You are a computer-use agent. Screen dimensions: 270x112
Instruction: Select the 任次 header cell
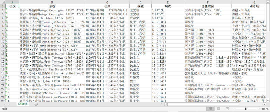point(12,6)
